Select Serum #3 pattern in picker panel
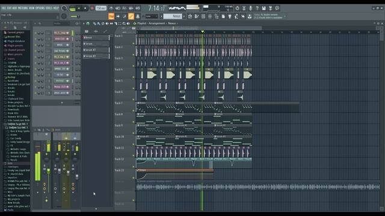The height and width of the screenshot is (216, 385). [96, 56]
